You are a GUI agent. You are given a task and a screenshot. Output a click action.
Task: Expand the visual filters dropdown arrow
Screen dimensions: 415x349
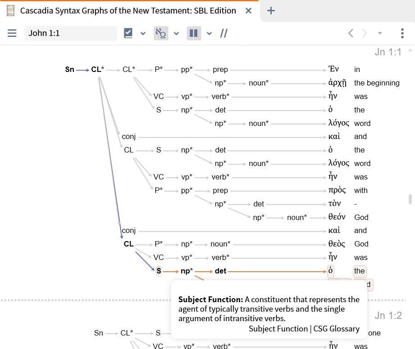[x=143, y=34]
